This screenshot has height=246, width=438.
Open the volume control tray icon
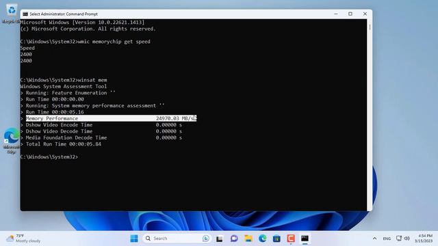tap(407, 238)
